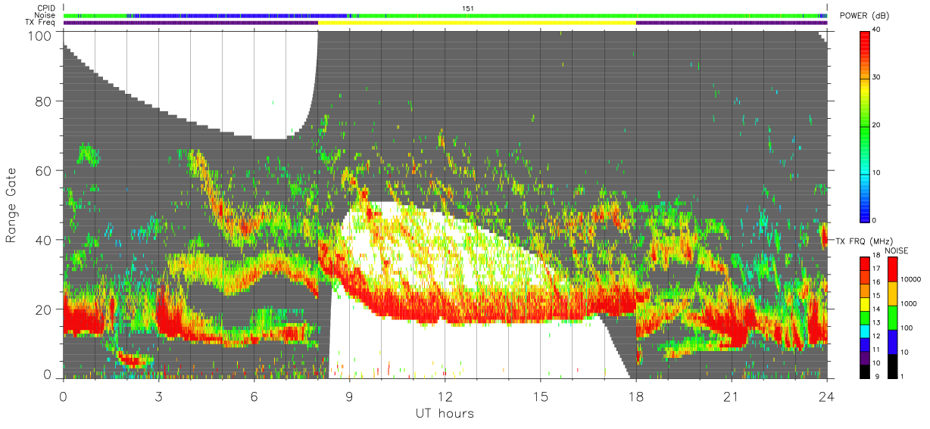Click the Range Gate axis title
This screenshot has width=930, height=429.
tap(11, 204)
